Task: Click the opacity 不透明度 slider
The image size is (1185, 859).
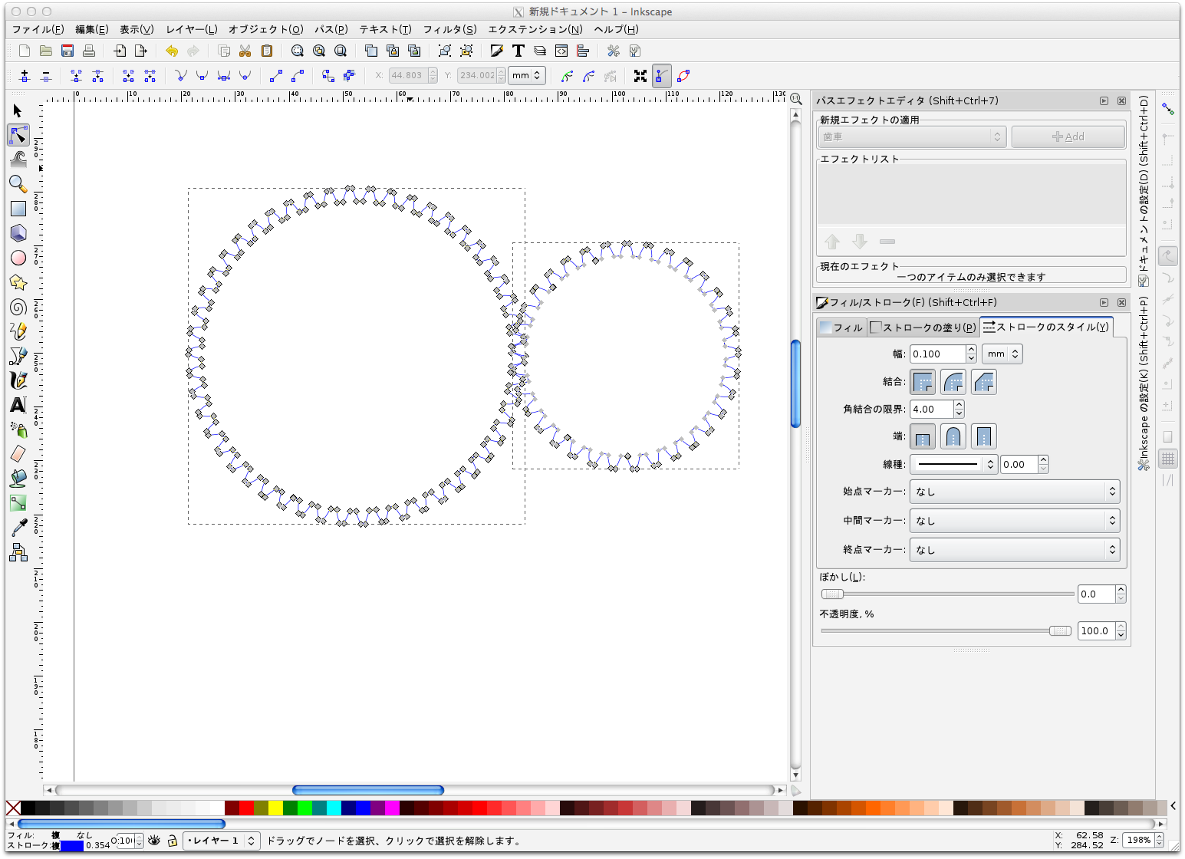Action: 946,630
